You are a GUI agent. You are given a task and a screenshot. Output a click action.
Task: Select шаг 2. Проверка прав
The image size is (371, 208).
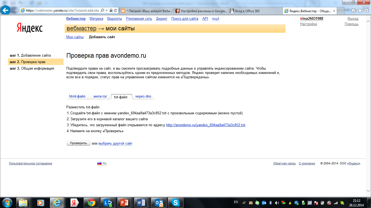coord(36,62)
